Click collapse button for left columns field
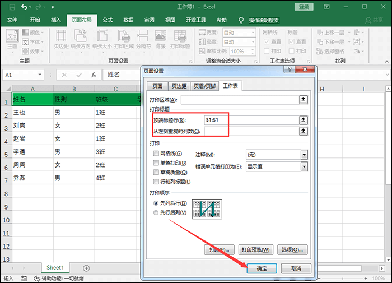Screen dimensions: 392x283 coord(304,131)
